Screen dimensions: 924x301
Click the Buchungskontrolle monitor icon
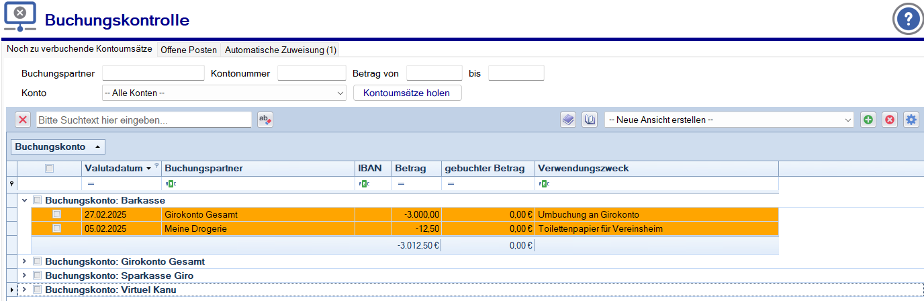[20, 17]
